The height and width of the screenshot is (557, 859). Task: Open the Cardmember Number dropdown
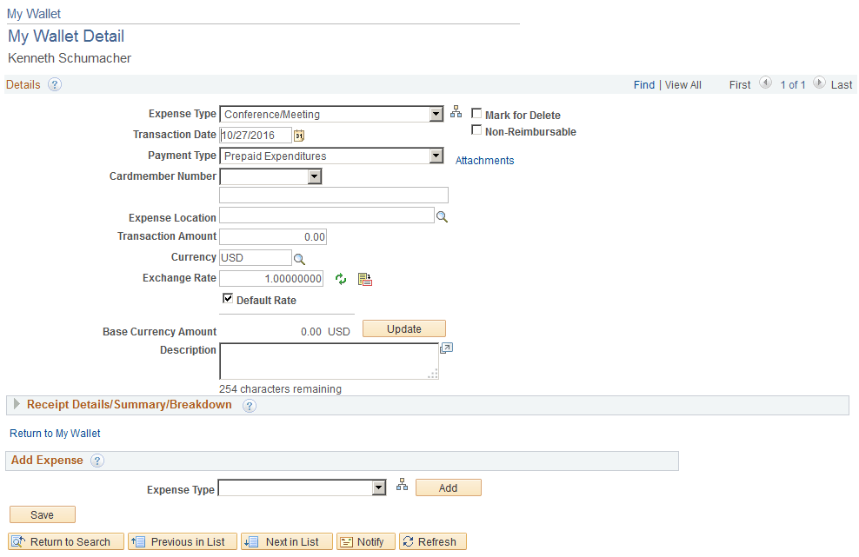(x=313, y=176)
